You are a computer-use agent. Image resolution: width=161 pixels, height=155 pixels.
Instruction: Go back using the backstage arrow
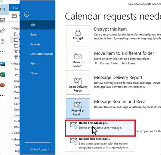point(27,14)
